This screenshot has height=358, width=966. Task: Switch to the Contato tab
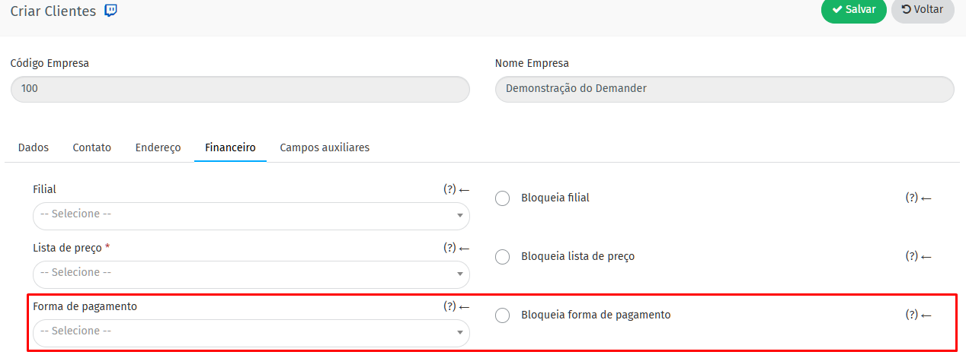pos(91,147)
